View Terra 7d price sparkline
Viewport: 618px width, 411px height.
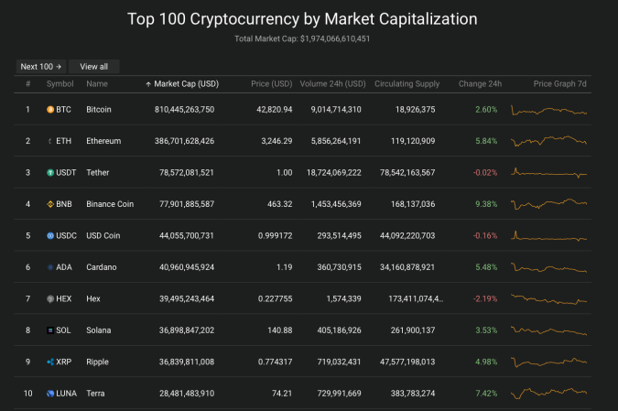tap(548, 393)
